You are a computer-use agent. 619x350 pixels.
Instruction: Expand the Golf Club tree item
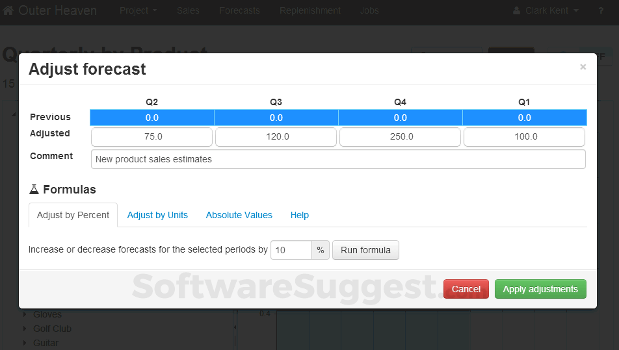coord(25,329)
